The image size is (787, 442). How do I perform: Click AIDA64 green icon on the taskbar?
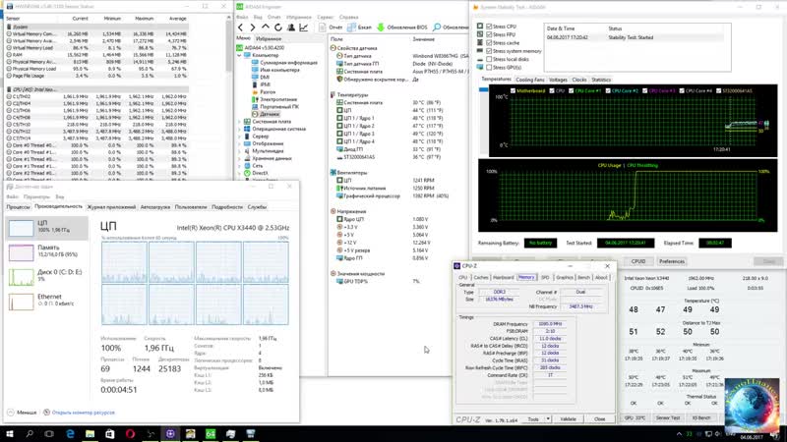click(x=211, y=433)
